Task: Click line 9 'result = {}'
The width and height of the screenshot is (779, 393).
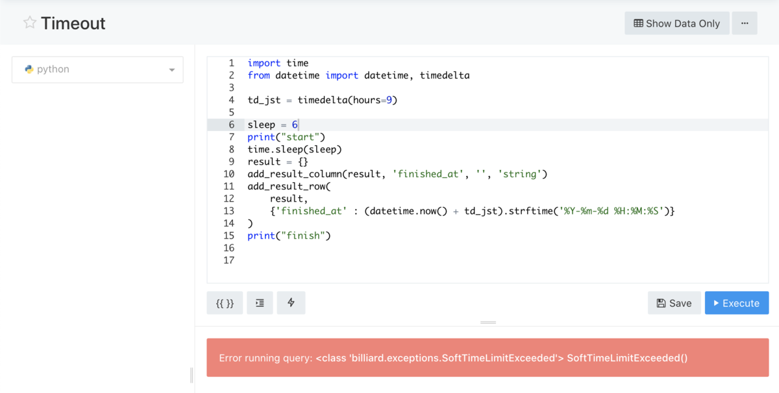Action: click(x=278, y=161)
